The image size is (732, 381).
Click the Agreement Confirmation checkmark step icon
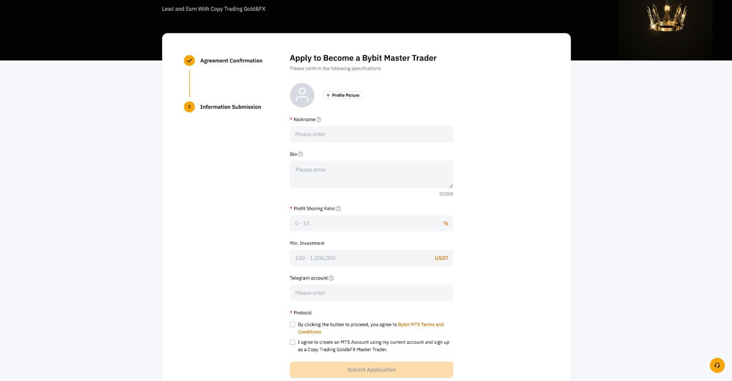coord(189,61)
